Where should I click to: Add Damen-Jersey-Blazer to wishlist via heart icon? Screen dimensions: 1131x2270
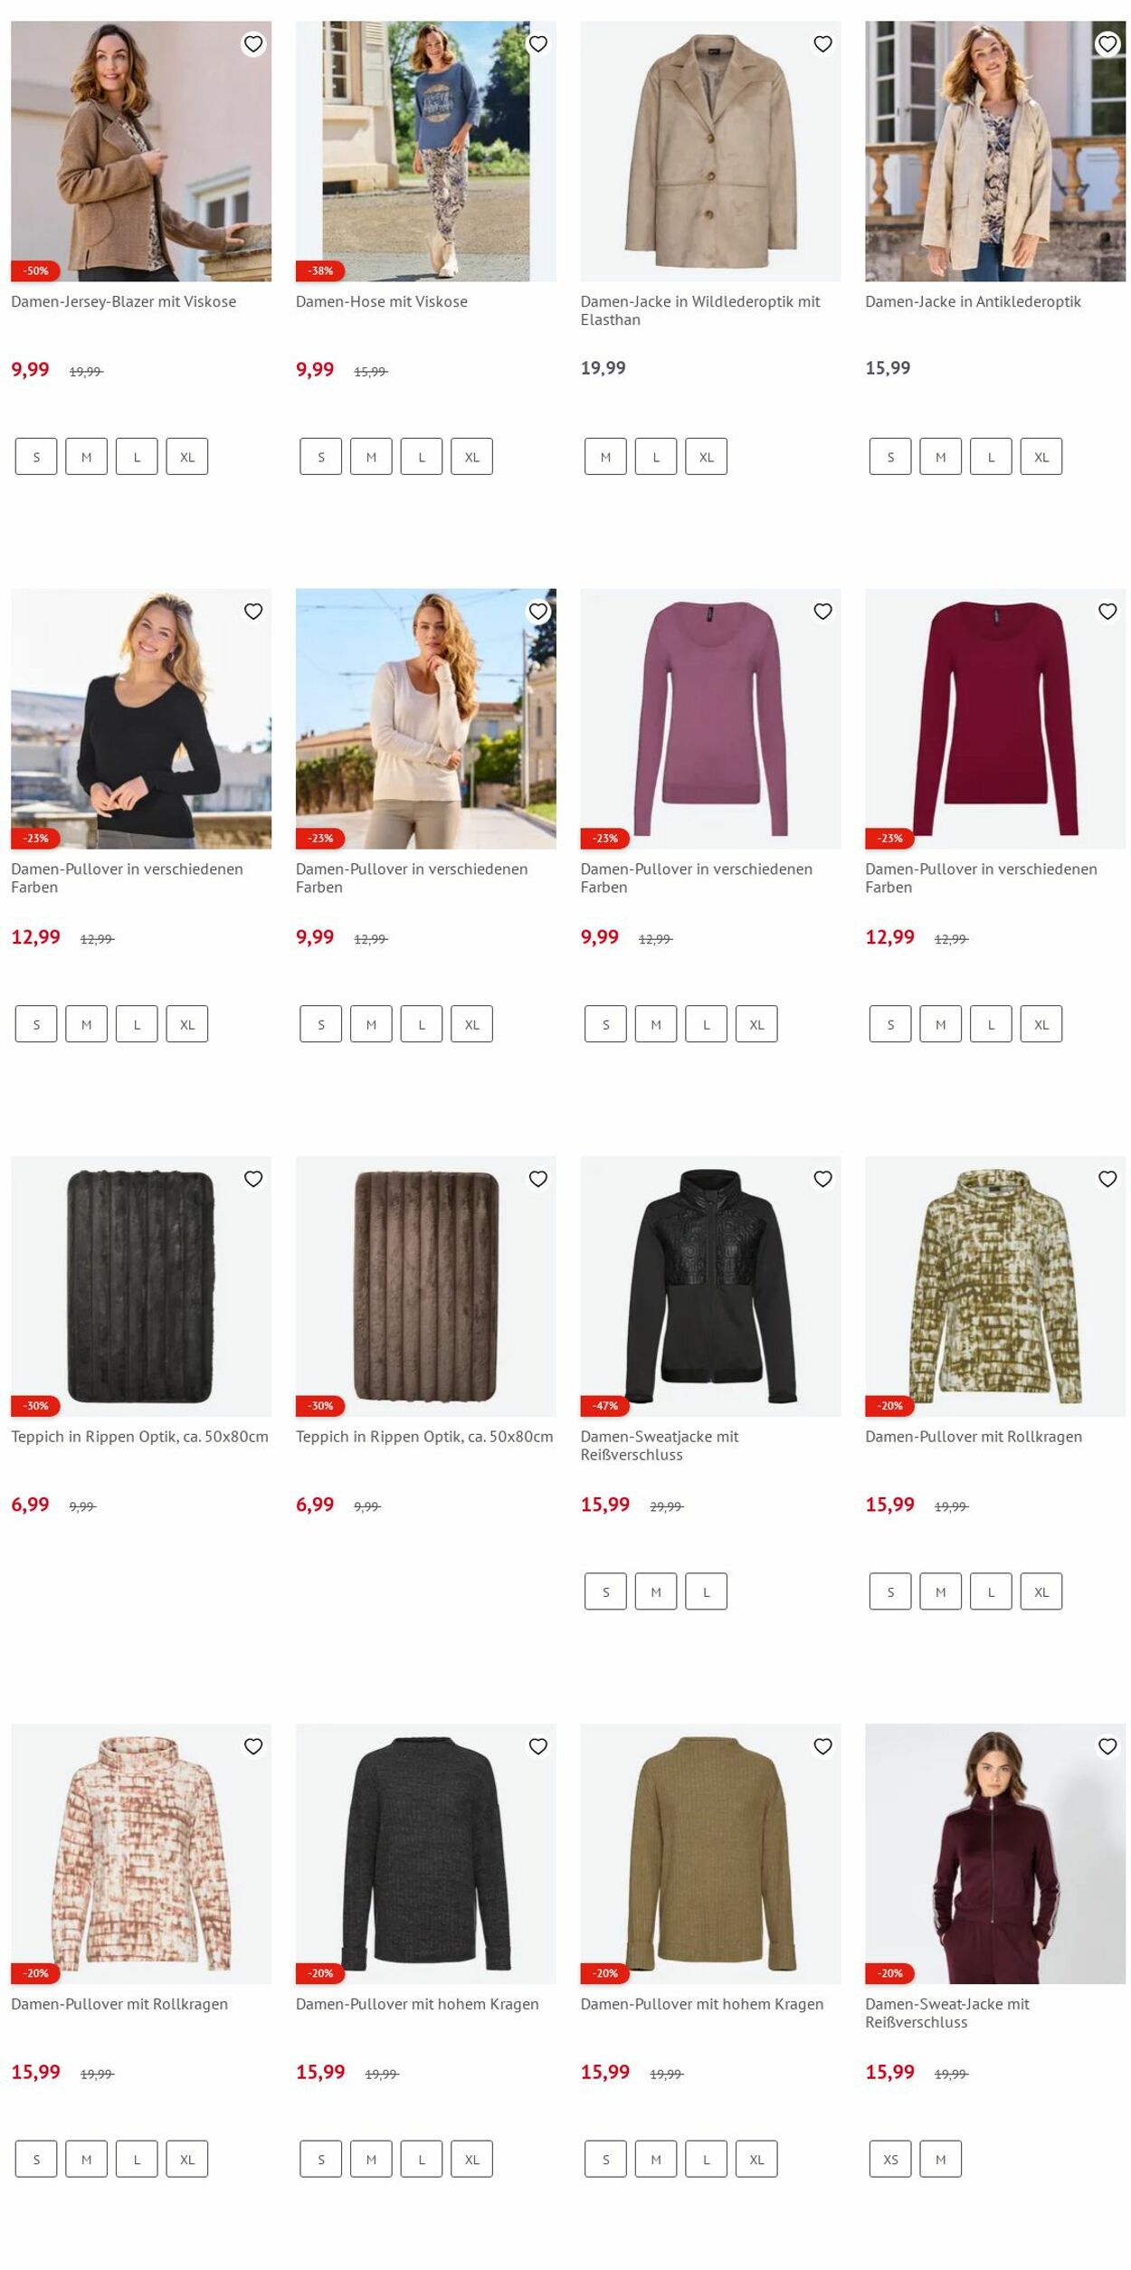[x=253, y=43]
